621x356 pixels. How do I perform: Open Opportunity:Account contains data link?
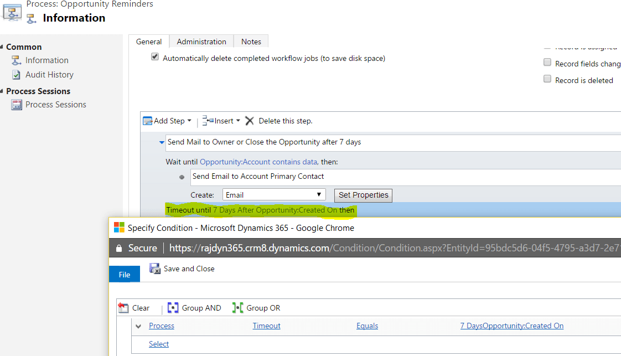coord(258,162)
